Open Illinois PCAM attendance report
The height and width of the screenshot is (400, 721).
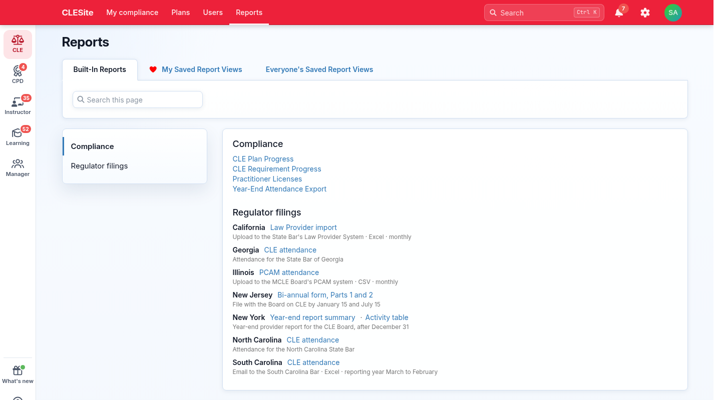coord(289,272)
